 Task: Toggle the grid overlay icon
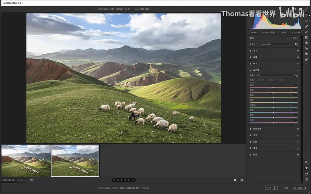coord(307,180)
